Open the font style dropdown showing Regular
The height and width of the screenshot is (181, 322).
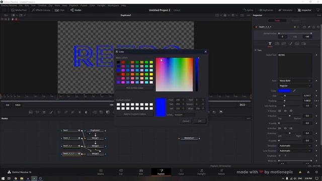coord(295,86)
